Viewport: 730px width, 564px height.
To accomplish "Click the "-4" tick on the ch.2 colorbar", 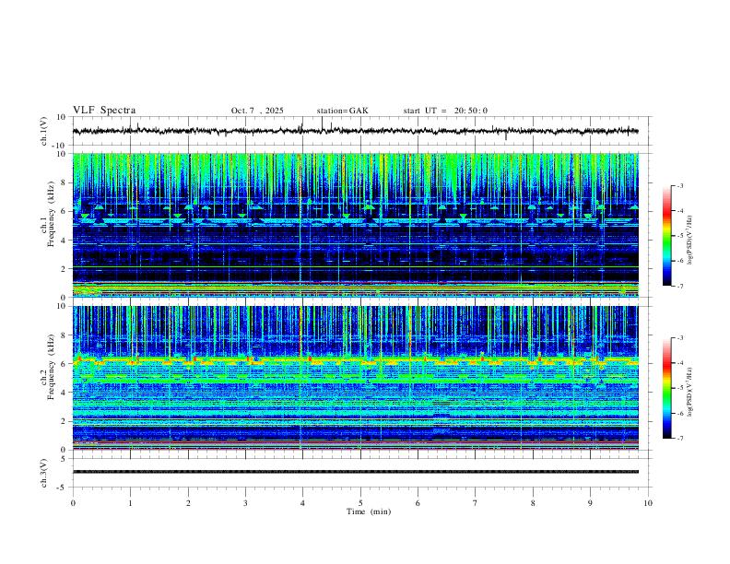I will (x=679, y=363).
